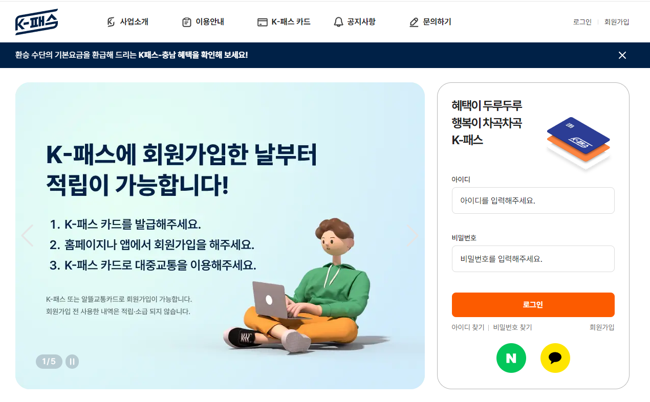Click the K-패스 카드 card icon
This screenshot has width=650, height=402.
click(x=263, y=22)
